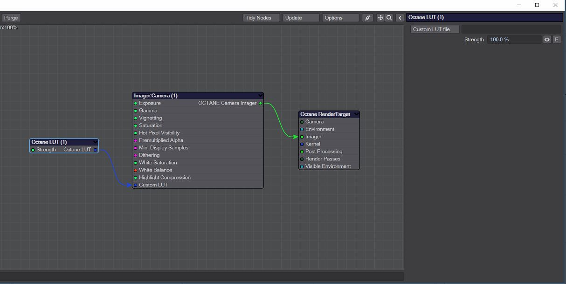Viewport: 566px width, 284px height.
Task: Collapse the Octane RenderTarget node arrow
Action: (356, 114)
